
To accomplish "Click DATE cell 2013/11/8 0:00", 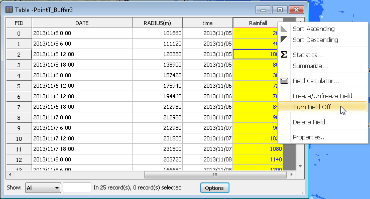I will (x=82, y=159).
